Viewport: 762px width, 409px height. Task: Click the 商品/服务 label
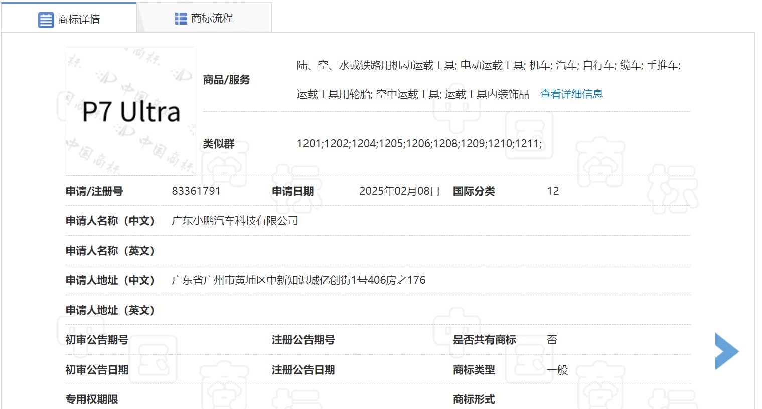click(226, 80)
